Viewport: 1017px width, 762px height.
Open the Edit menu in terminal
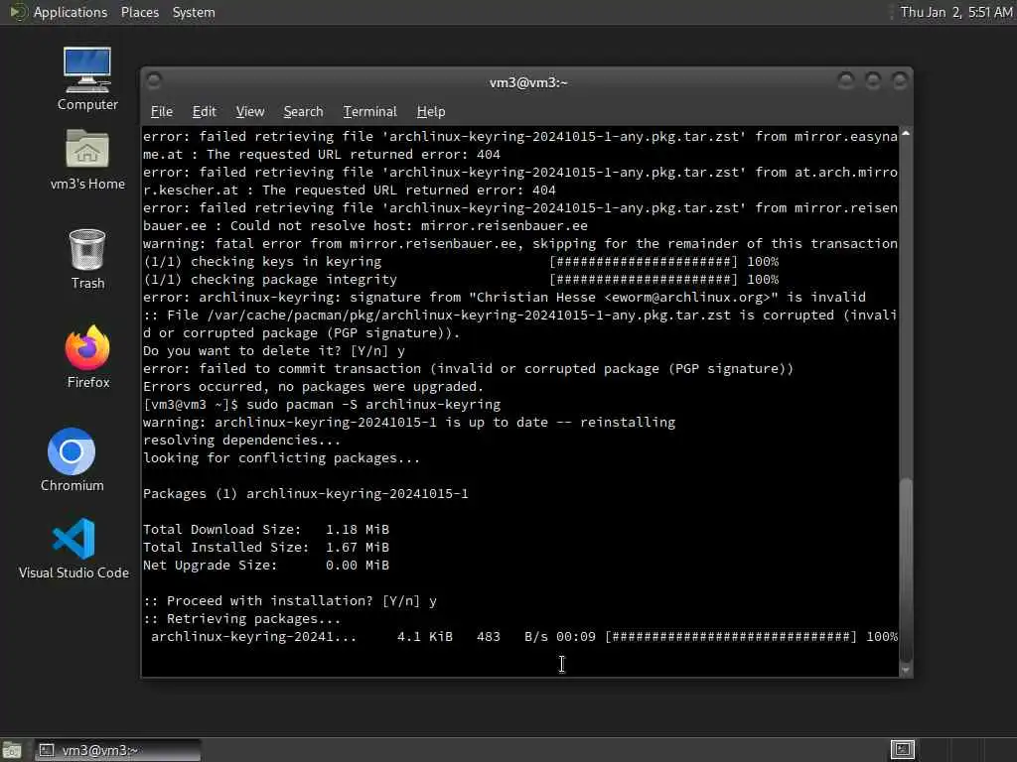tap(204, 111)
